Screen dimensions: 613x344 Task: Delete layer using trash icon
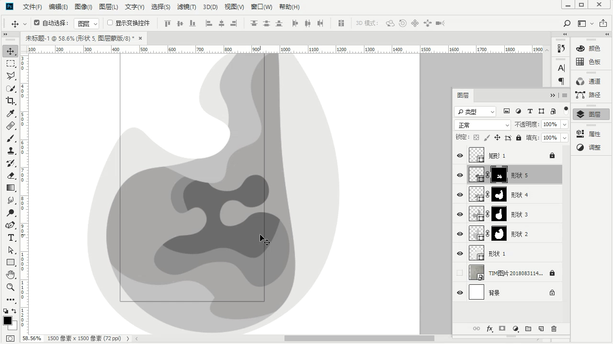point(554,329)
